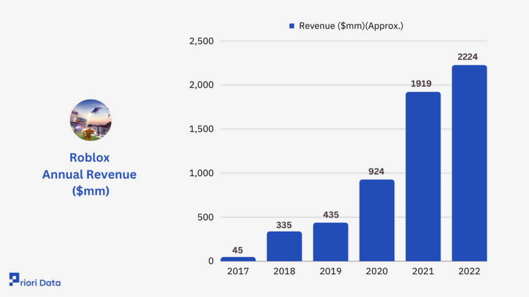The image size is (529, 297).
Task: Click the data label 435
Action: click(x=331, y=215)
